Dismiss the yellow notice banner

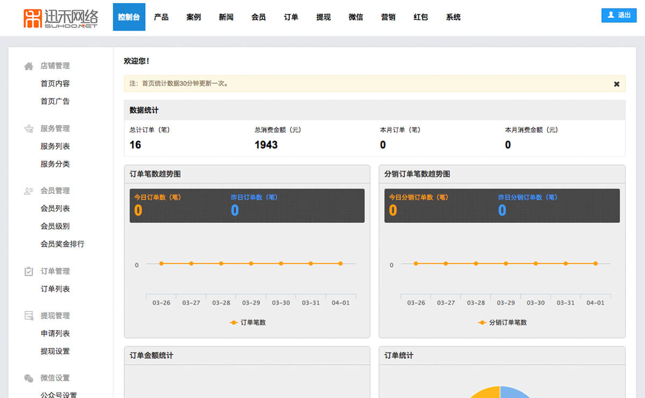click(x=617, y=84)
